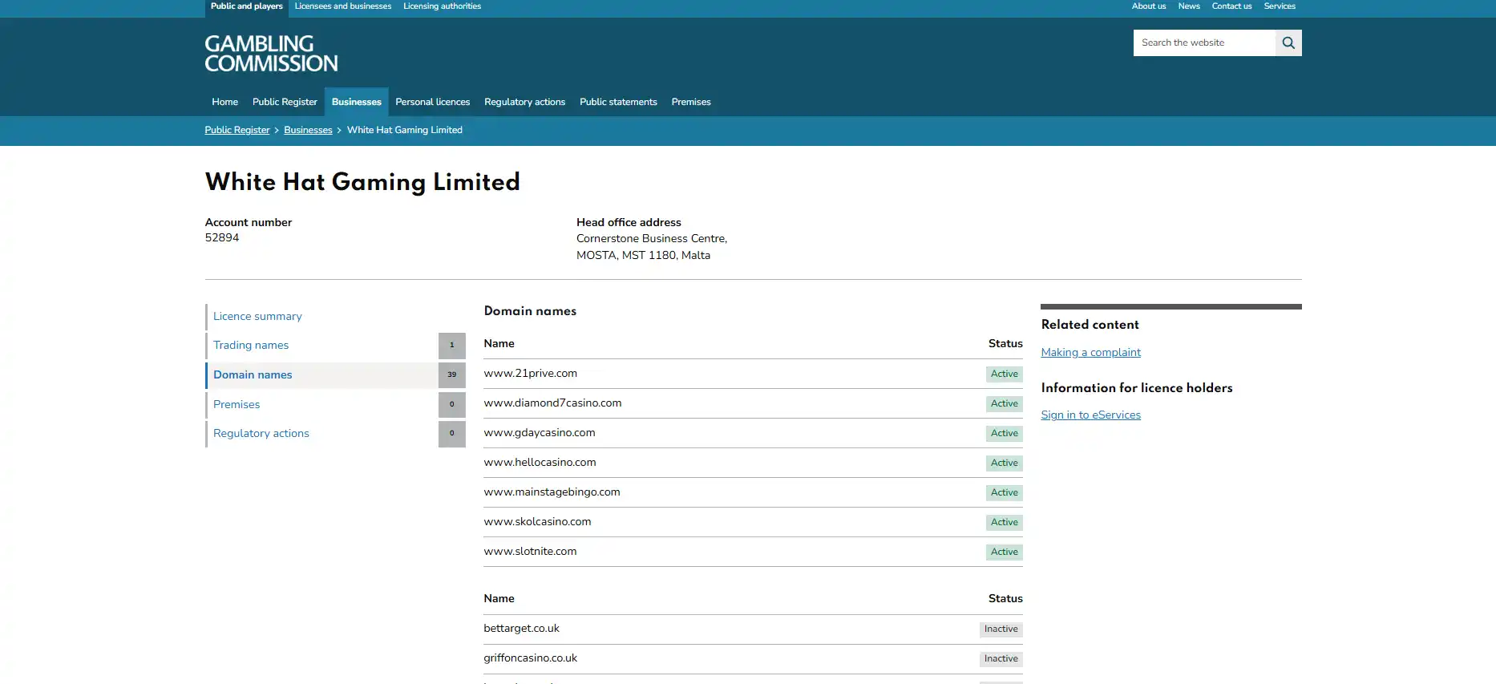The height and width of the screenshot is (684, 1496).
Task: Click the search magnifier icon button
Action: (1288, 42)
